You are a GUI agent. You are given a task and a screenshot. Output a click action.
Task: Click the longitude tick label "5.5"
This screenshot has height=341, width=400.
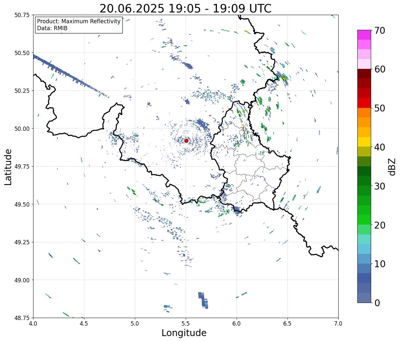point(186,324)
